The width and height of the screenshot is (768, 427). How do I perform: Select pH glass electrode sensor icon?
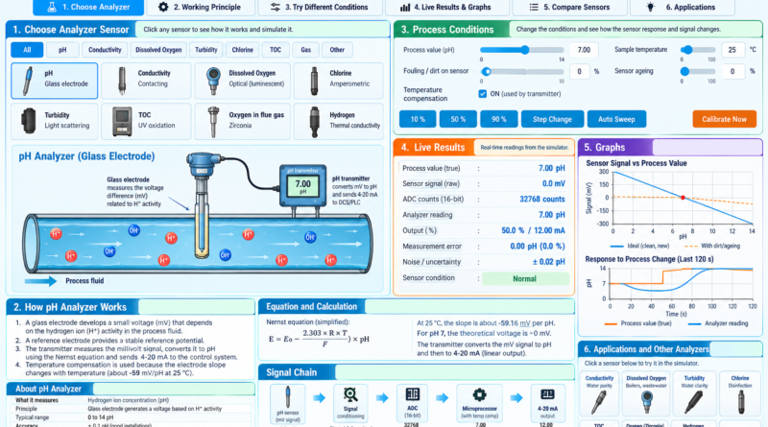click(x=29, y=81)
